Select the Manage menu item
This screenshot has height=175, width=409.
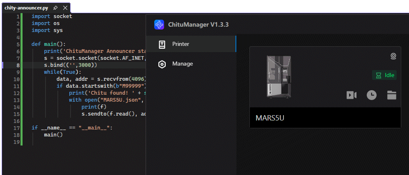coord(191,64)
